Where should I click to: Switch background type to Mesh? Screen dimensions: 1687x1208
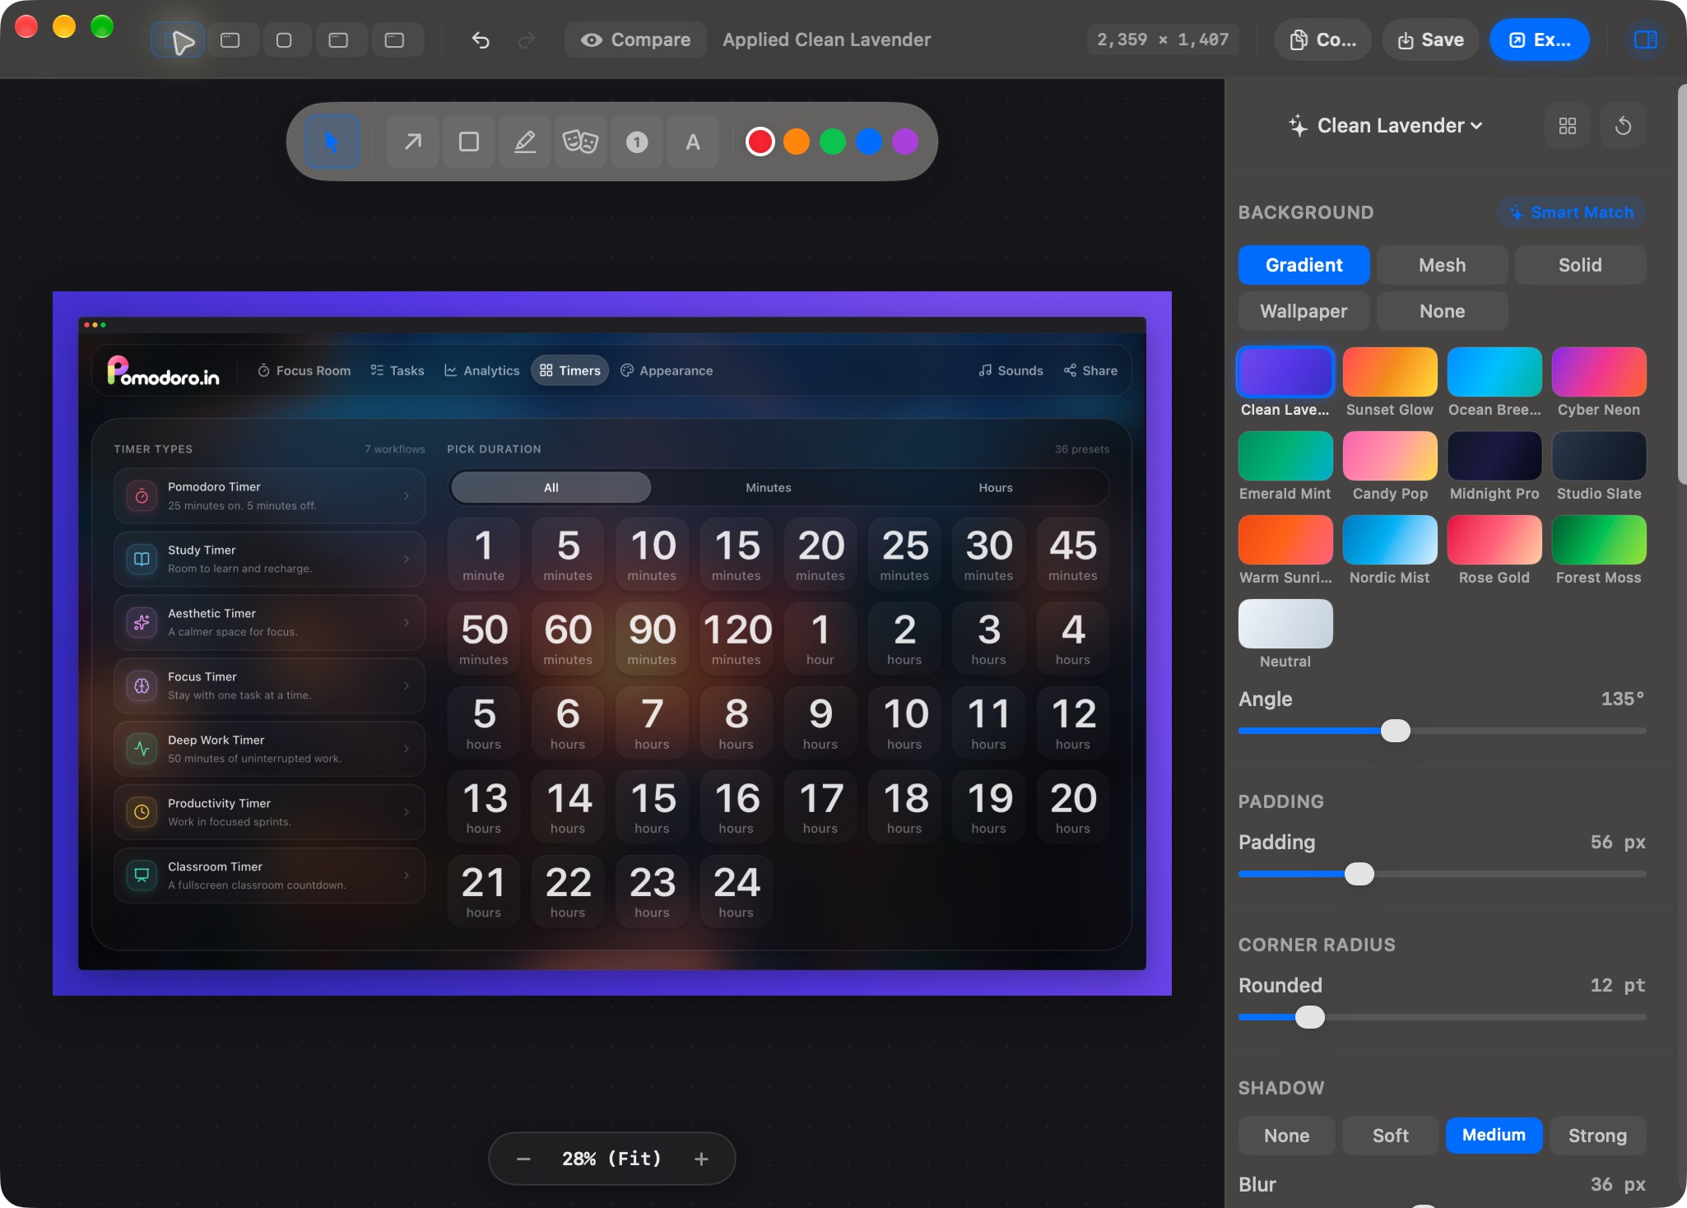click(1442, 265)
